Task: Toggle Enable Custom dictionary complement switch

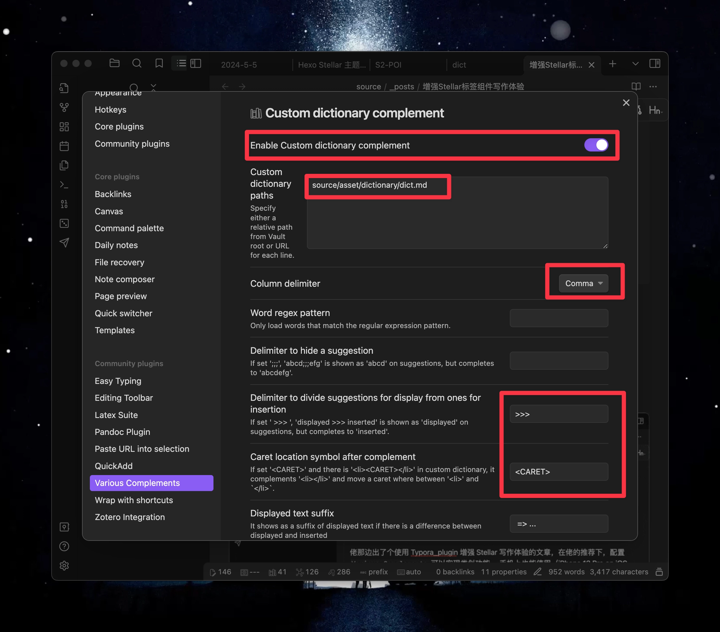Action: (x=596, y=145)
